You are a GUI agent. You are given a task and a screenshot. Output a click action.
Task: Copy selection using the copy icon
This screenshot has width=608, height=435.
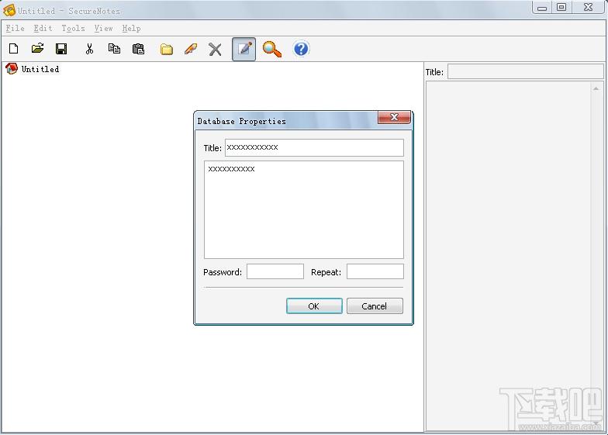coord(114,49)
